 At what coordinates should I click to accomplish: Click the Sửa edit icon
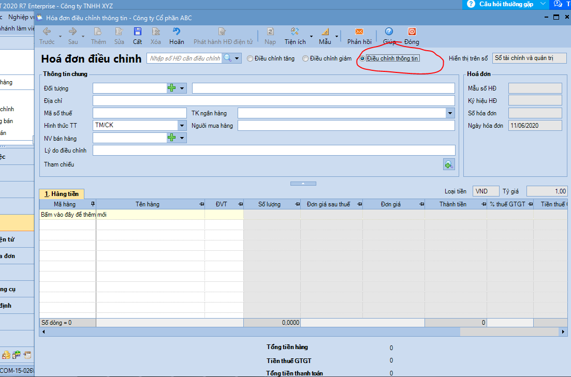(119, 32)
